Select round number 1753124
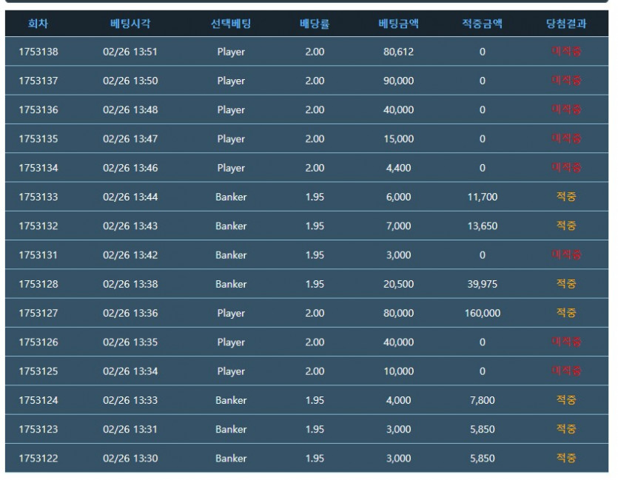The image size is (618, 480). pyautogui.click(x=38, y=400)
